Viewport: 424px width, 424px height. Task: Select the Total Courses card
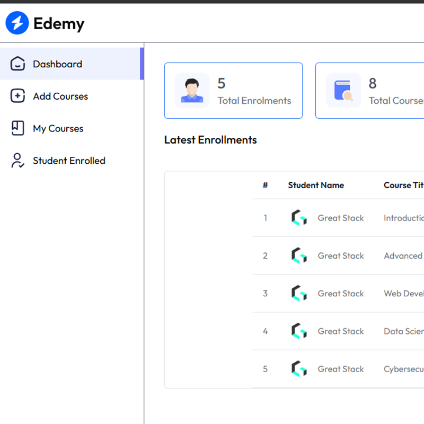point(371,91)
